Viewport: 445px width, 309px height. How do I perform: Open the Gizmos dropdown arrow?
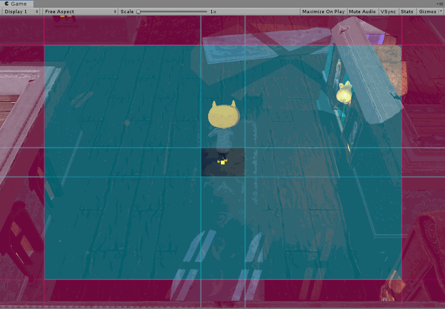point(441,11)
